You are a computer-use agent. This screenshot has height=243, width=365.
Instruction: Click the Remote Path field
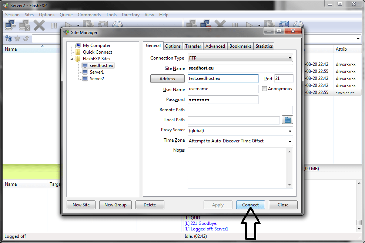click(240, 110)
